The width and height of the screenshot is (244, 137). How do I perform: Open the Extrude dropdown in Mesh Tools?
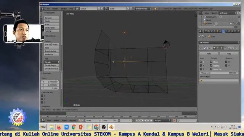pyautogui.click(x=51, y=62)
